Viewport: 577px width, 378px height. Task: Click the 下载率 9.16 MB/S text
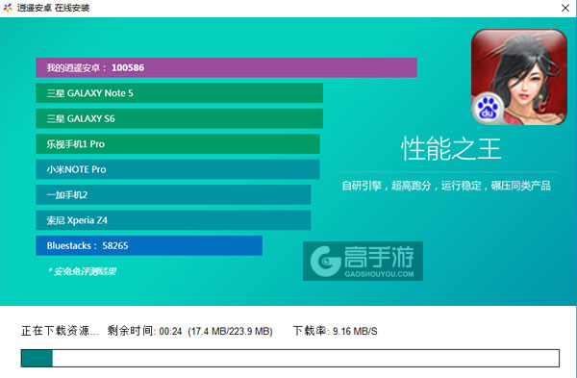point(336,331)
